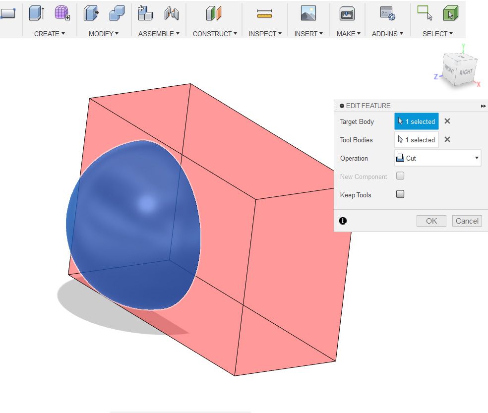
Task: Open the Joint tool in Assemble
Action: coord(171,14)
